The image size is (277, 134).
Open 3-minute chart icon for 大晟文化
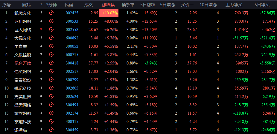tap(51, 38)
